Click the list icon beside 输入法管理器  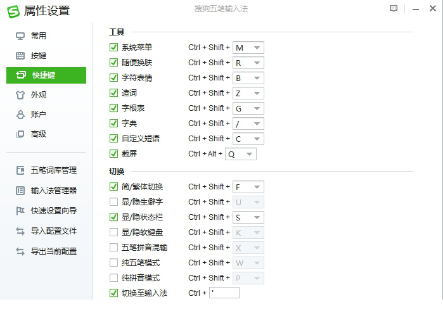coord(20,191)
